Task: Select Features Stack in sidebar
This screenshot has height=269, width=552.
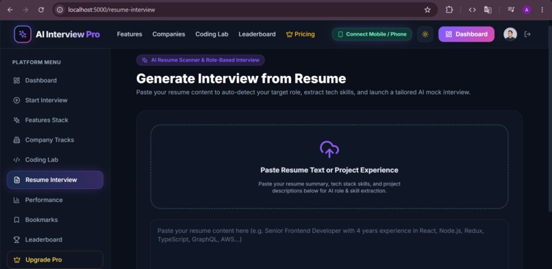Action: (55, 120)
